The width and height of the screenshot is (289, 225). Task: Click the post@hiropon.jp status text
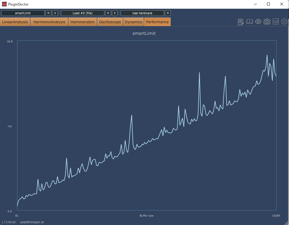[32, 222]
